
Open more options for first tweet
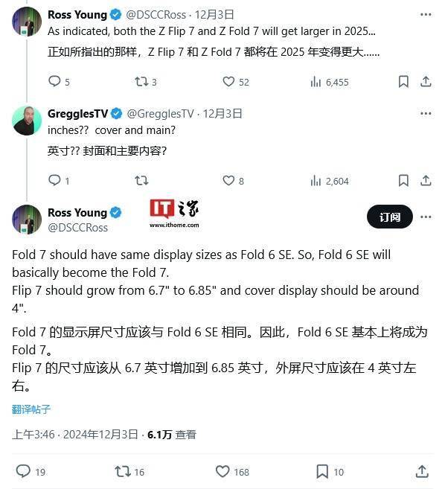(x=426, y=14)
